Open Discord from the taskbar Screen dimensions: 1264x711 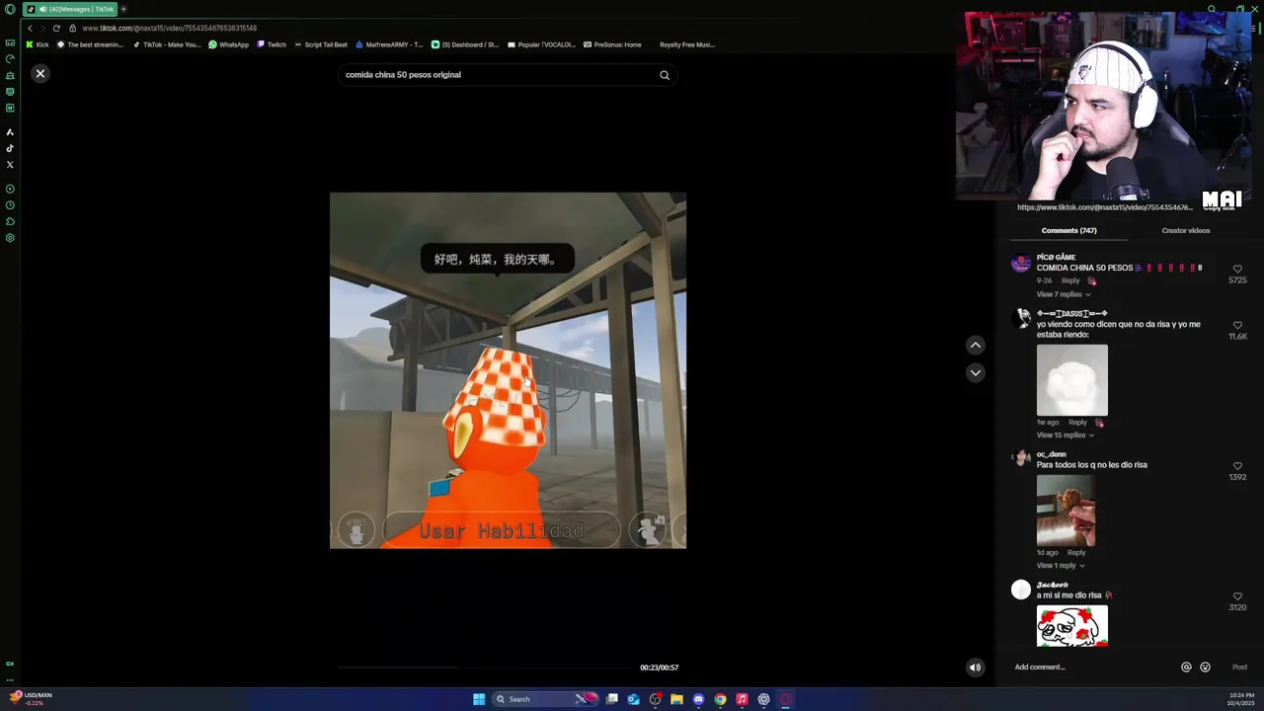click(x=698, y=699)
